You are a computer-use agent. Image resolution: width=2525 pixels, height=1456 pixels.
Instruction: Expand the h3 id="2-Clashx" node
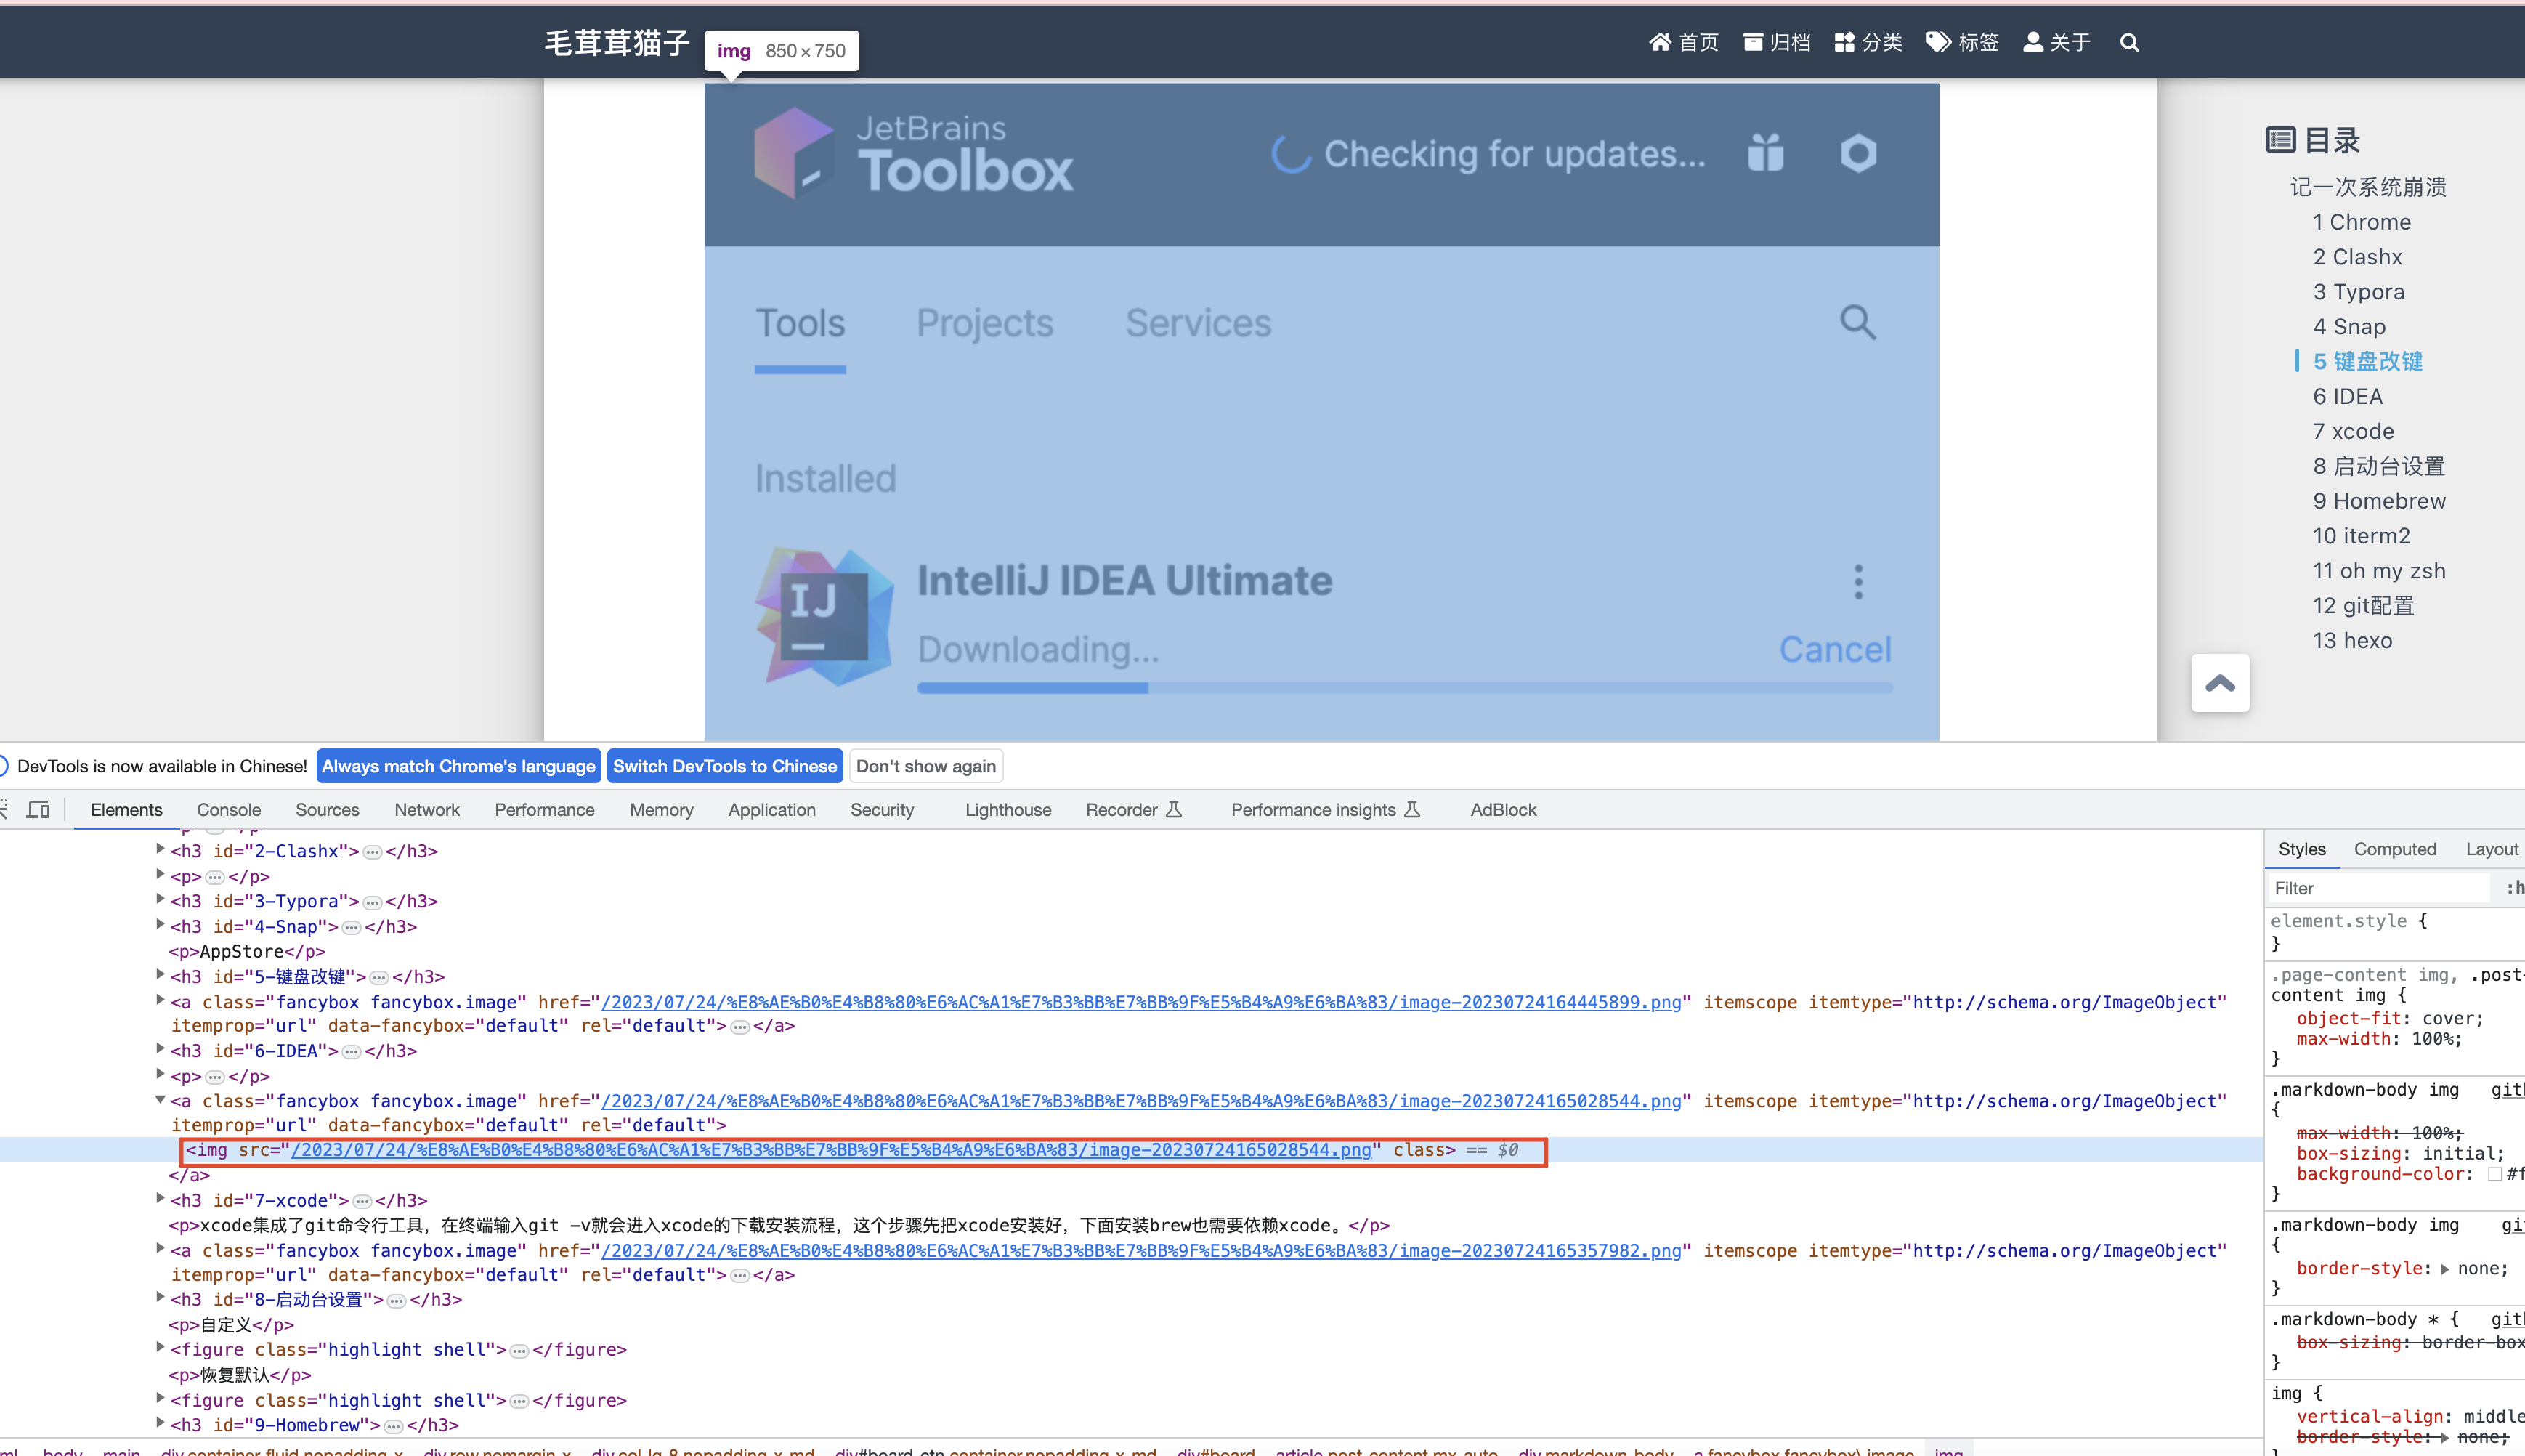[x=160, y=850]
